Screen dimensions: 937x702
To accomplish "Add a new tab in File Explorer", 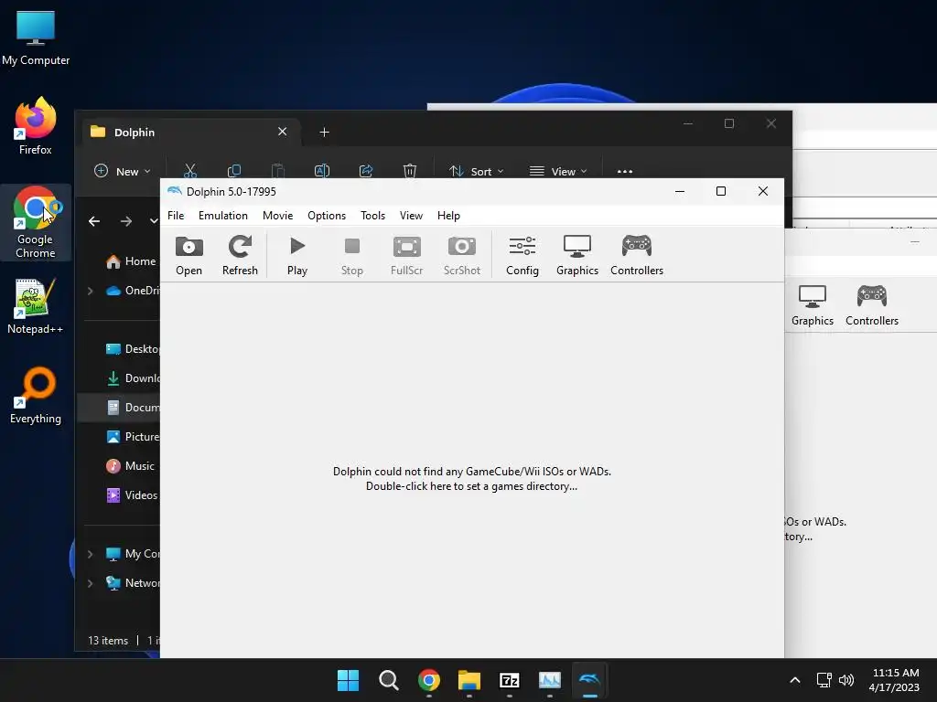I will [324, 132].
